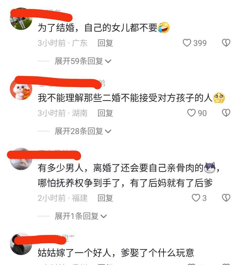Expand the 1 reply thread
This screenshot has width=243, height=265.
81,216
